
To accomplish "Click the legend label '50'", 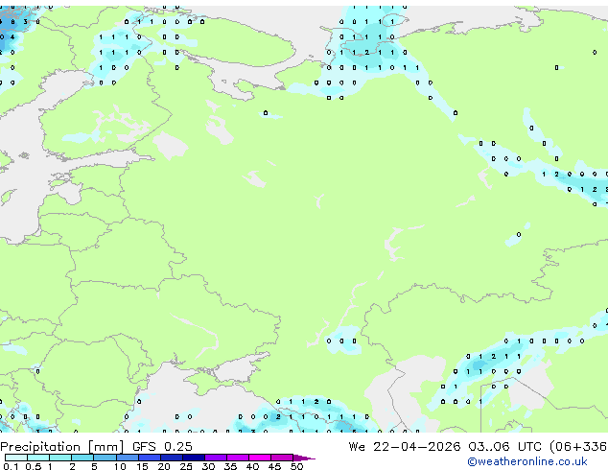I will (296, 466).
